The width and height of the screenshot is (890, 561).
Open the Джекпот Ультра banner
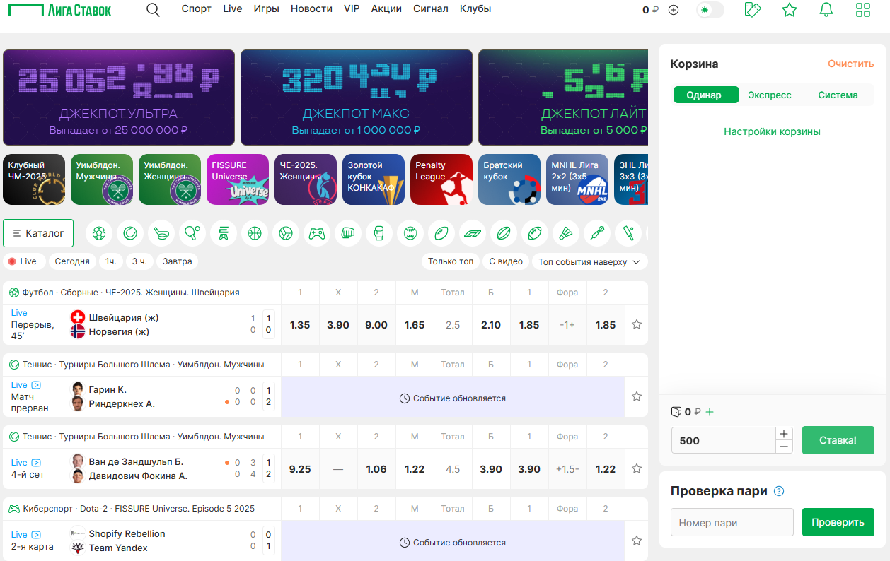[119, 98]
